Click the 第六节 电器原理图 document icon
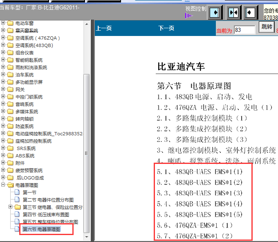Image resolution: width=278 pixels, height=242 pixels. 17,229
